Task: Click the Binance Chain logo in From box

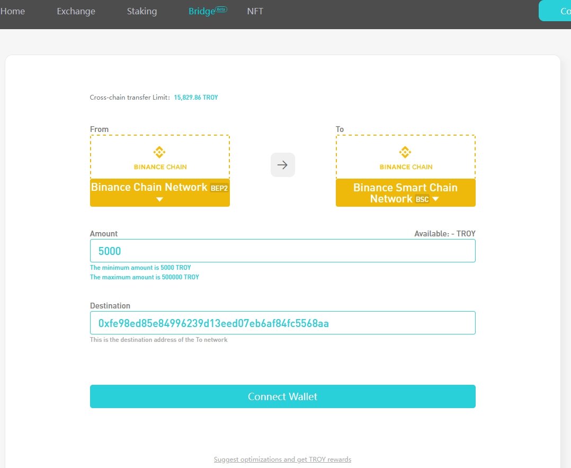Action: [159, 158]
